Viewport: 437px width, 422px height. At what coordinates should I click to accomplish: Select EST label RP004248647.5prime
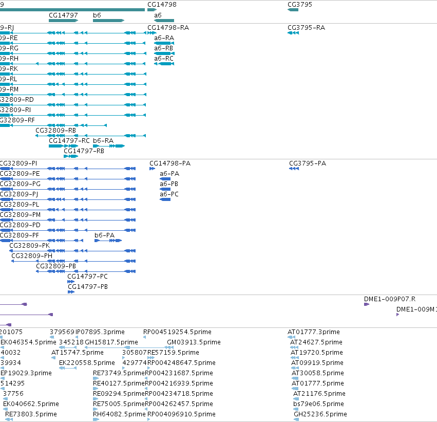pos(181,363)
